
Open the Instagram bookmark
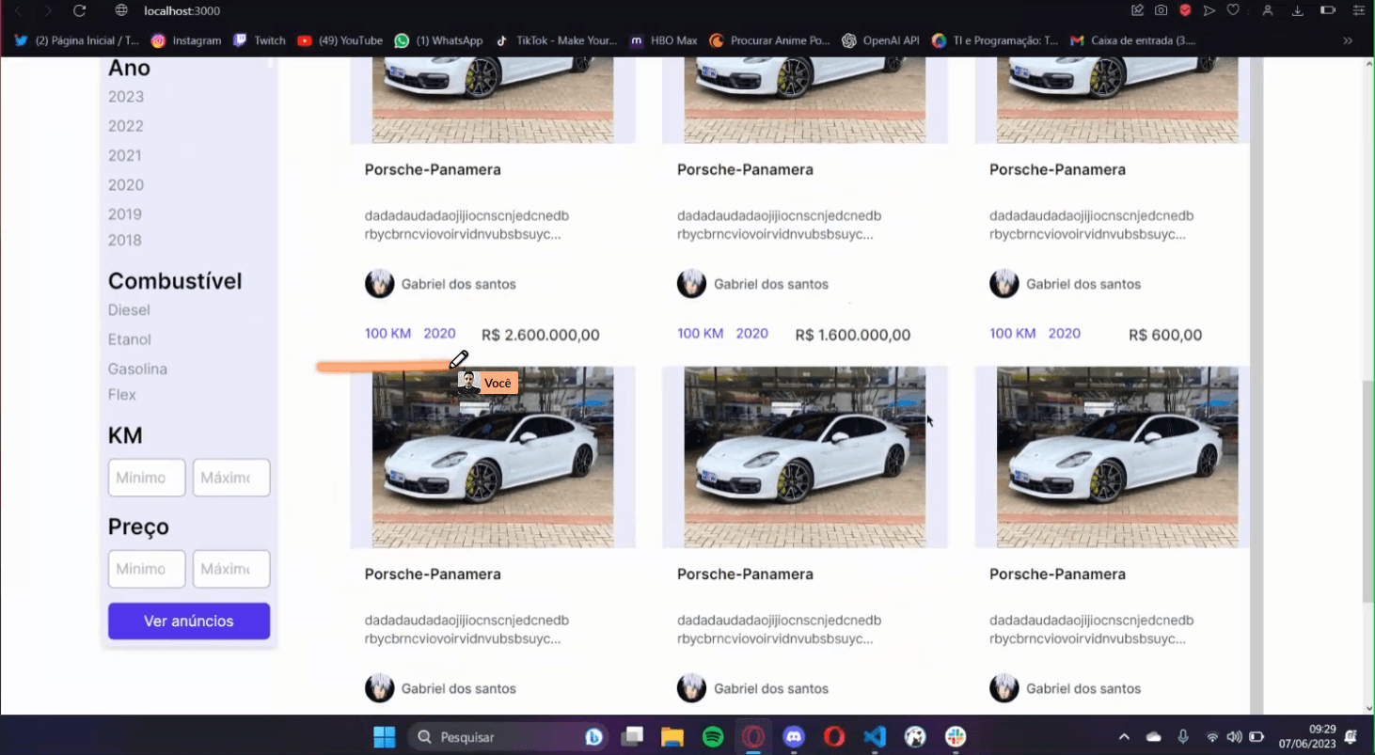click(186, 40)
